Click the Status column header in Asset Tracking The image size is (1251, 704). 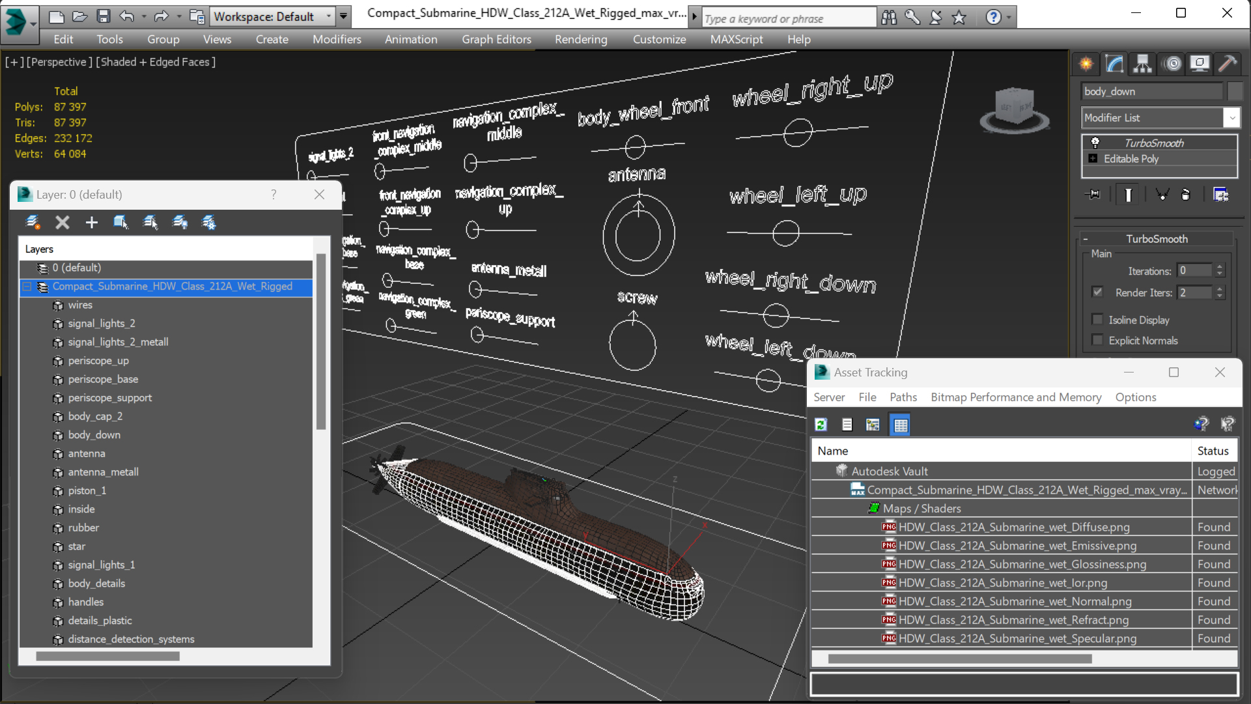click(x=1215, y=451)
